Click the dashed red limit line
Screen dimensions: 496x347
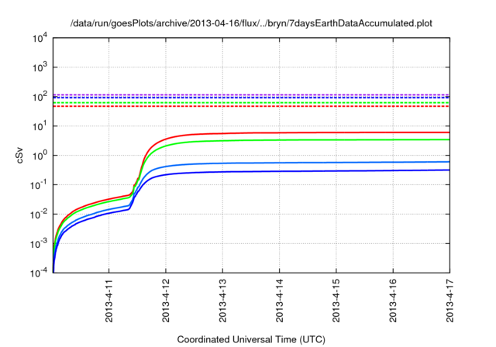251,107
